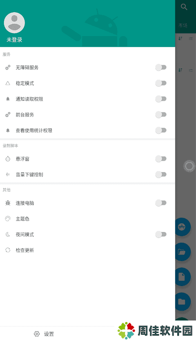196x341 pixels.
Task: Click the blue open-folder floating button
Action: tap(183, 252)
